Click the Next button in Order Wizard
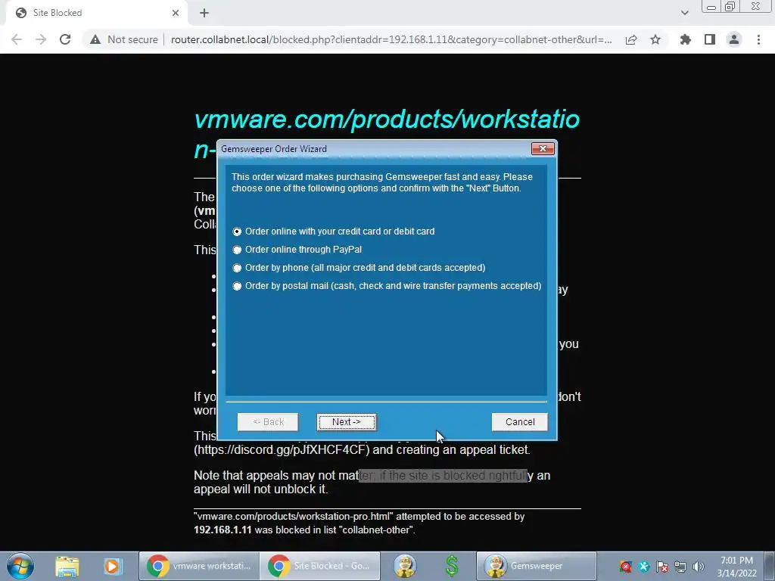This screenshot has height=581, width=775. tap(347, 422)
